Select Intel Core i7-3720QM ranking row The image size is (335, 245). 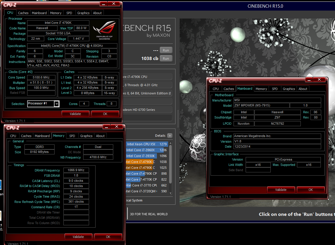tap(147, 191)
